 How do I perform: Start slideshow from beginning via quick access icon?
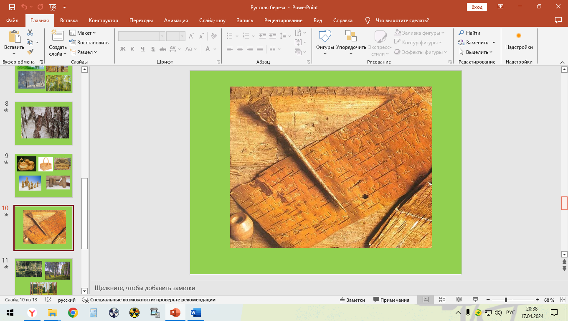pos(53,7)
